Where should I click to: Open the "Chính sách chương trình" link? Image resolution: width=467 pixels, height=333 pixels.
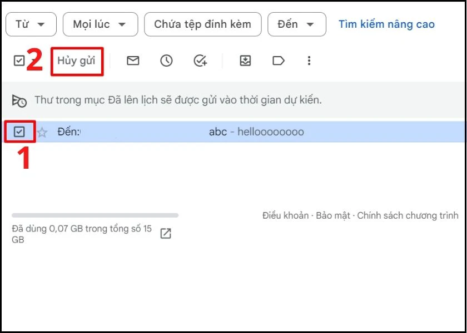[408, 215]
